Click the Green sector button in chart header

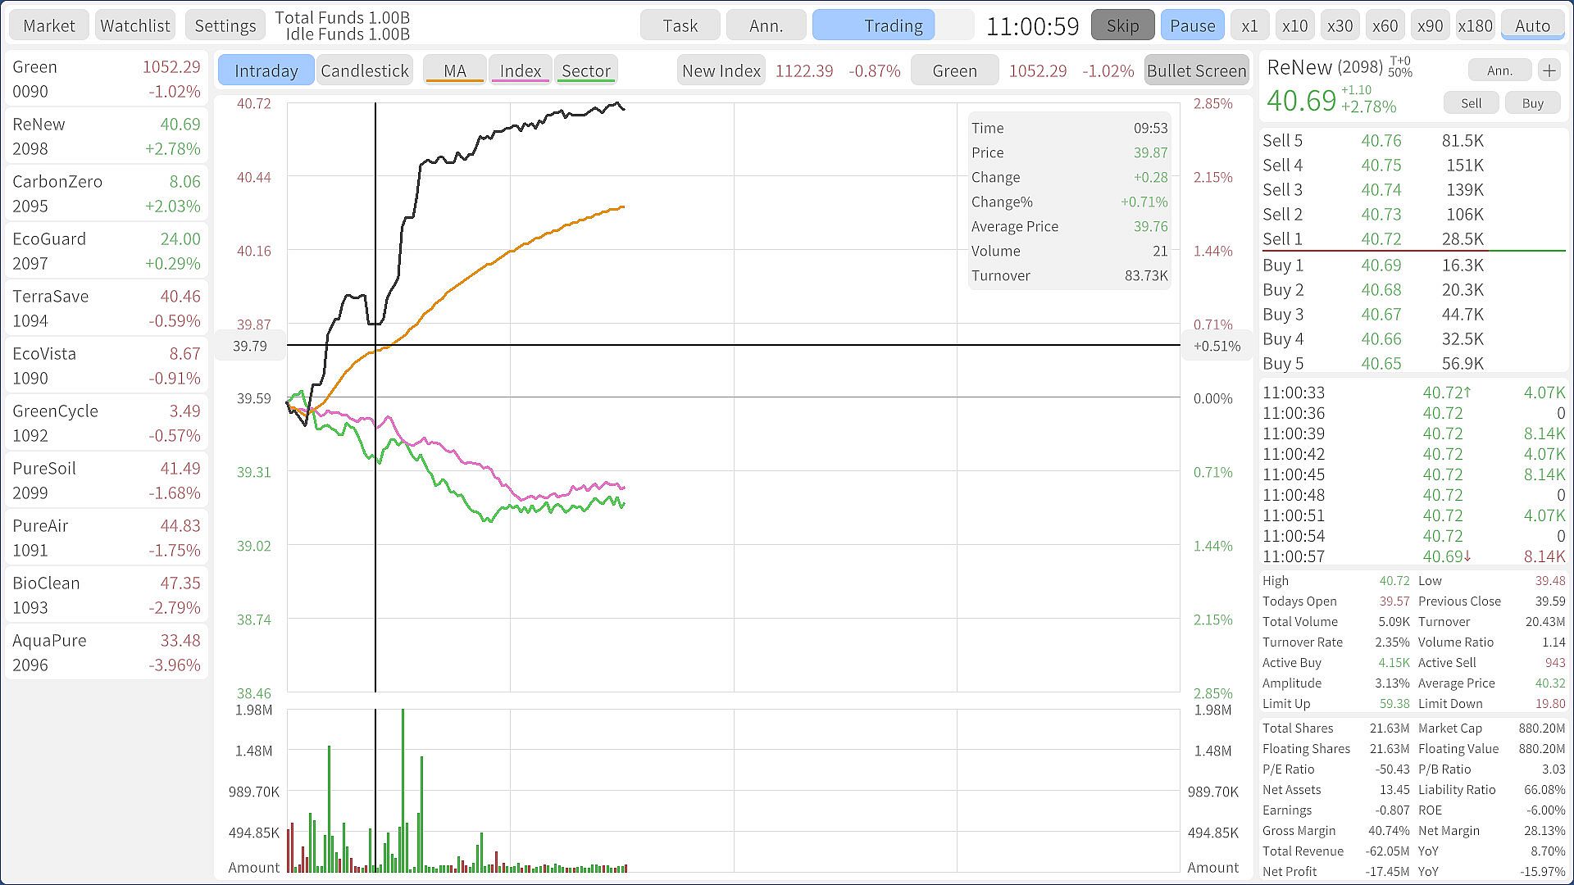[x=954, y=70]
